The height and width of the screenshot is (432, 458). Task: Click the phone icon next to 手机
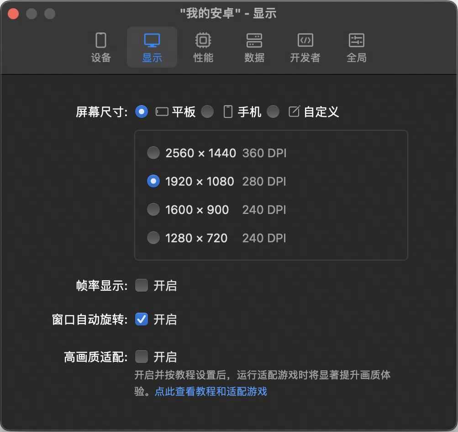228,112
